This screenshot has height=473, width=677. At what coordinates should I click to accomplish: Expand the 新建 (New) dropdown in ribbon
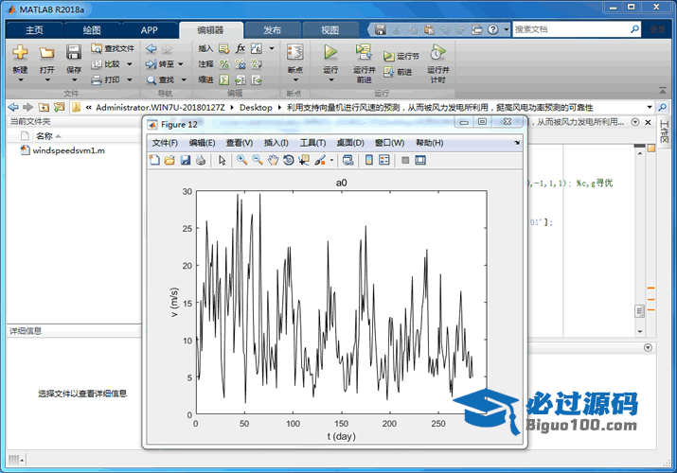[20, 80]
